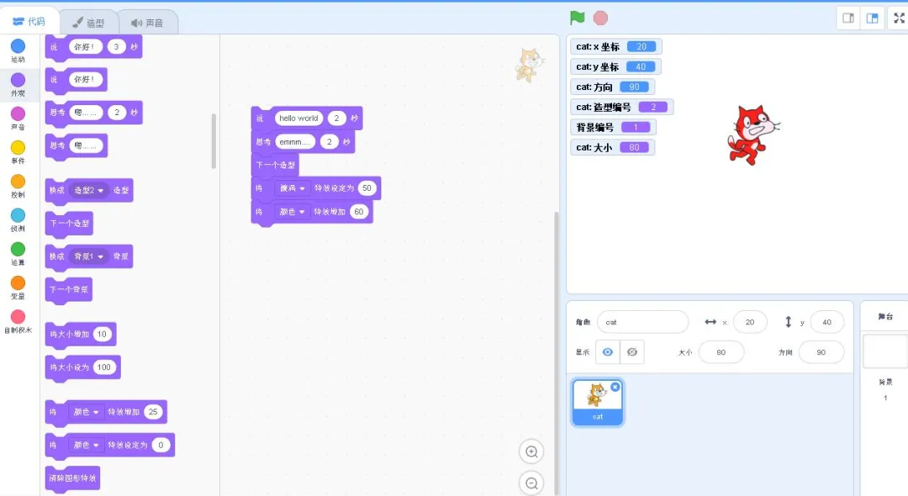Click the green flag to run project
This screenshot has height=496, width=908.
pyautogui.click(x=578, y=18)
